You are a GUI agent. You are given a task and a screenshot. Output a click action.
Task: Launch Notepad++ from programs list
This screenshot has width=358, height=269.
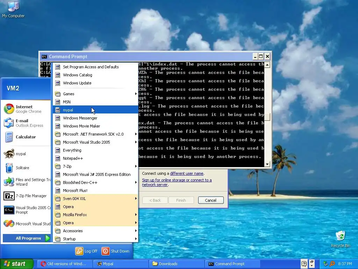95,158
